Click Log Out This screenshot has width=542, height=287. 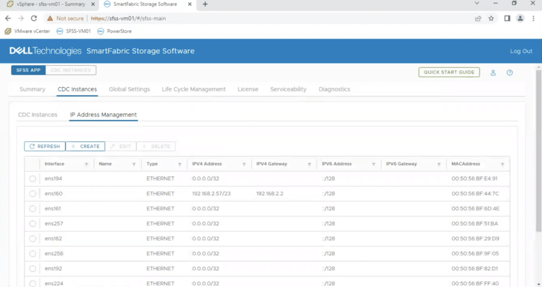point(521,51)
